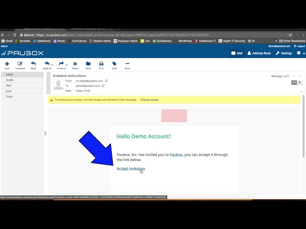The image size is (306, 229).
Task: Open Settings in top bar
Action: pyautogui.click(x=284, y=53)
